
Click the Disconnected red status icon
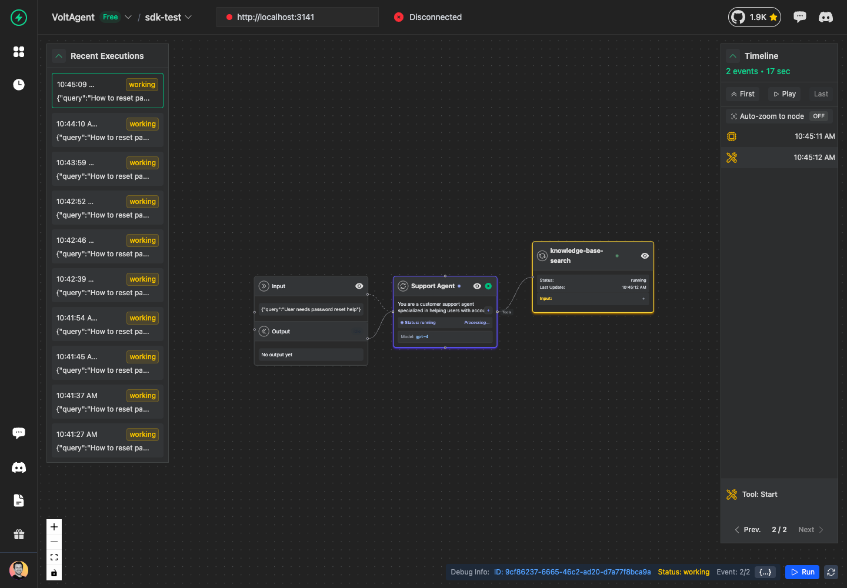pyautogui.click(x=399, y=17)
